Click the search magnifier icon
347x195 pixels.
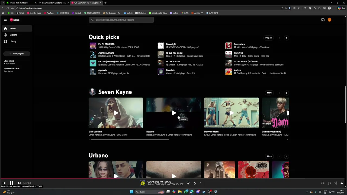[x=92, y=20]
